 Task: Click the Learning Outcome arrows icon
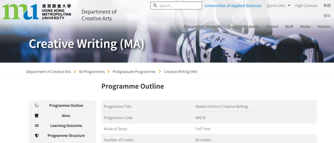37,126
